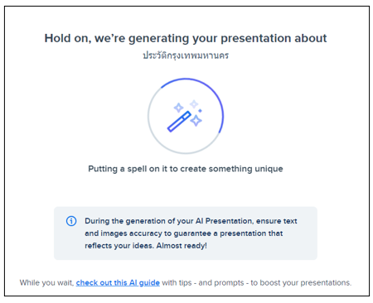
Task: Select the Thai presentation topic text
Action: click(186, 55)
